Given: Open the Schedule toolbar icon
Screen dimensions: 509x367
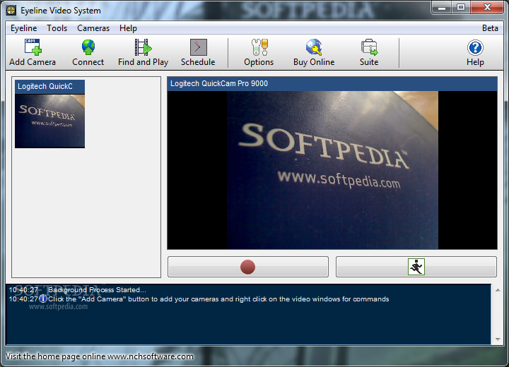Looking at the screenshot, I should pos(198,47).
